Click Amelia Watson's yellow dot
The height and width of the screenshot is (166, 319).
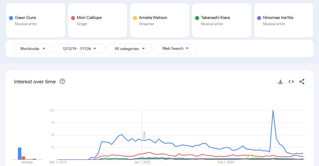click(135, 18)
